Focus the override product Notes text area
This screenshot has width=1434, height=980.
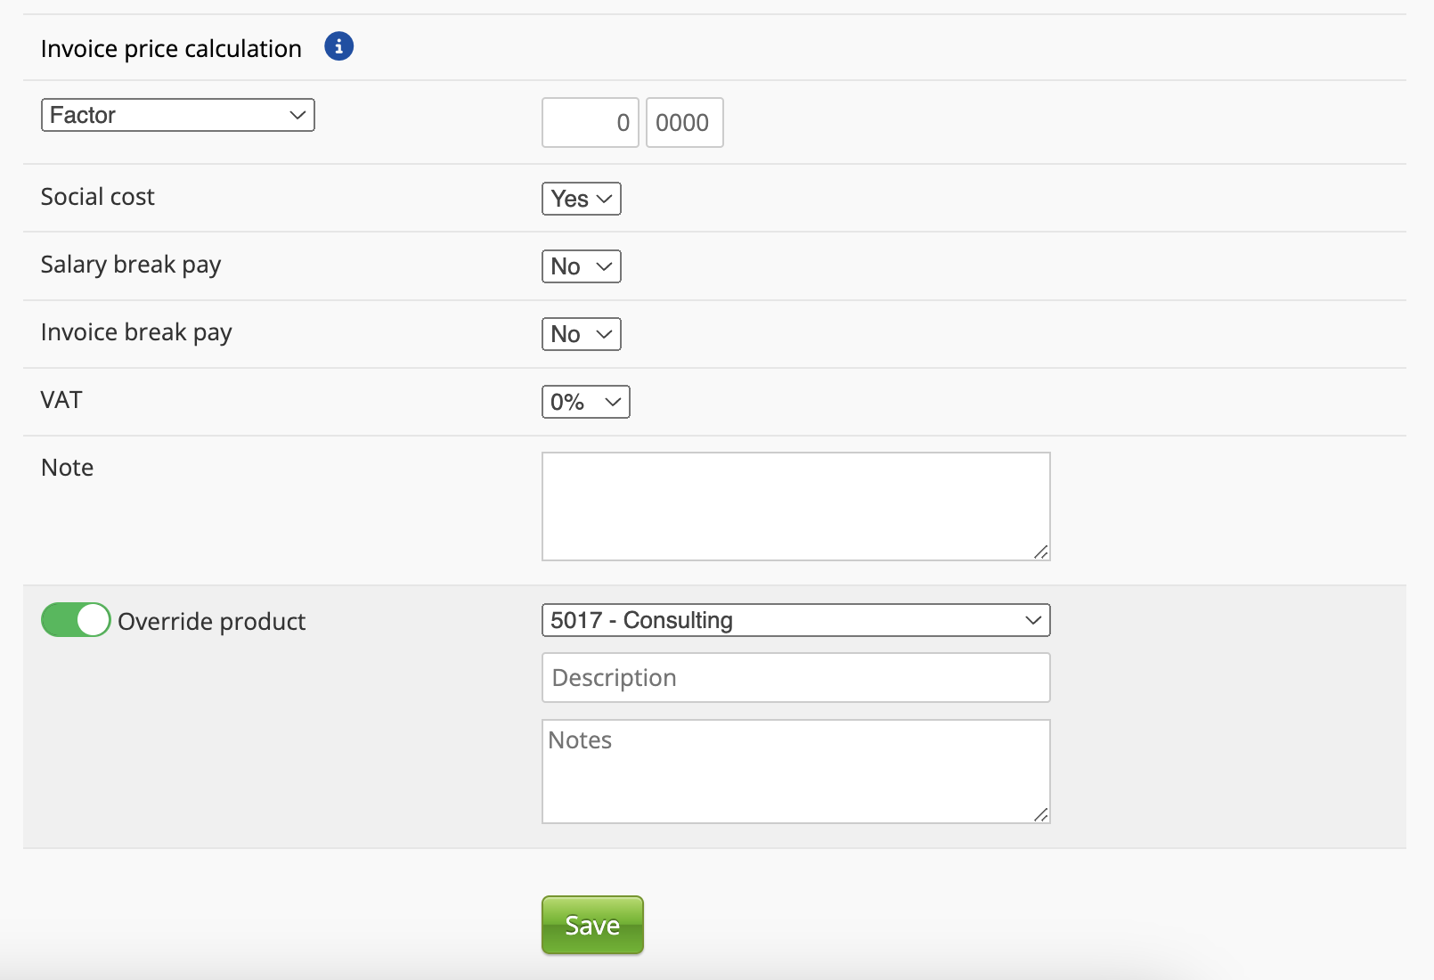795,772
